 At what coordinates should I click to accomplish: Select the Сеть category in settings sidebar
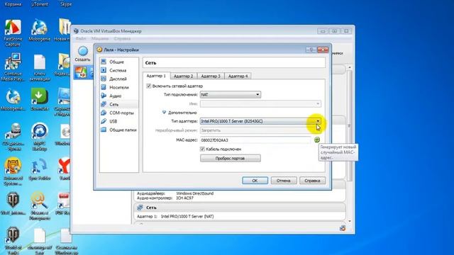[118, 104]
